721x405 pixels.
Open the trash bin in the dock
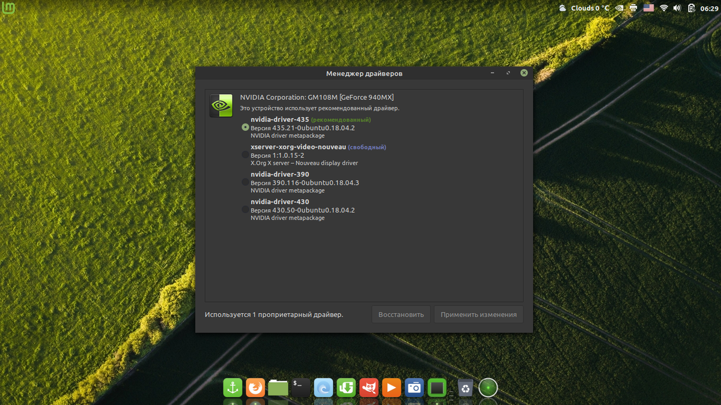coord(466,388)
